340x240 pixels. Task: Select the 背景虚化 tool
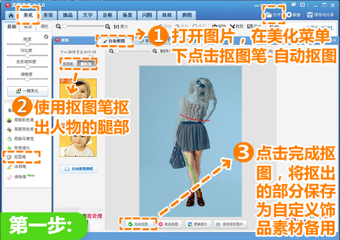pos(19,148)
